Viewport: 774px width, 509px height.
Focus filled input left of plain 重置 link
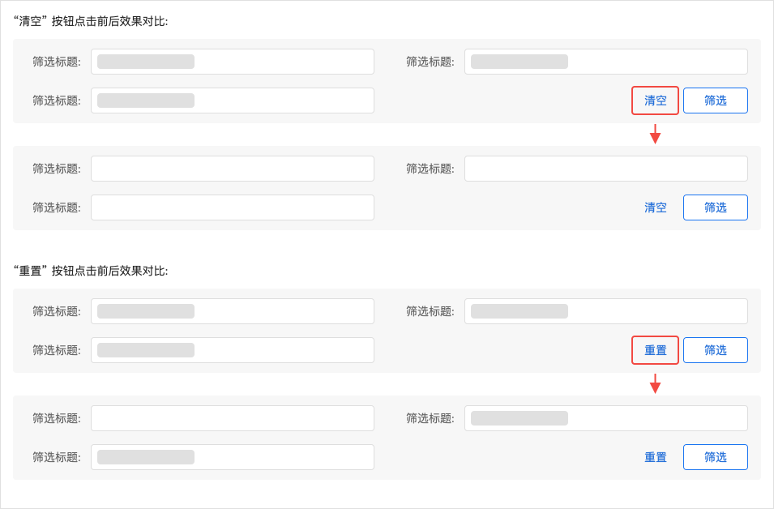click(x=232, y=457)
